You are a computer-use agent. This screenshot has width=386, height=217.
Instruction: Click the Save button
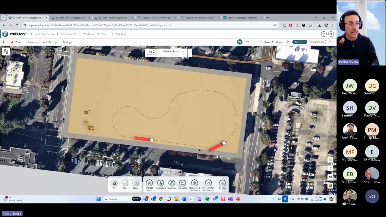[x=297, y=42]
